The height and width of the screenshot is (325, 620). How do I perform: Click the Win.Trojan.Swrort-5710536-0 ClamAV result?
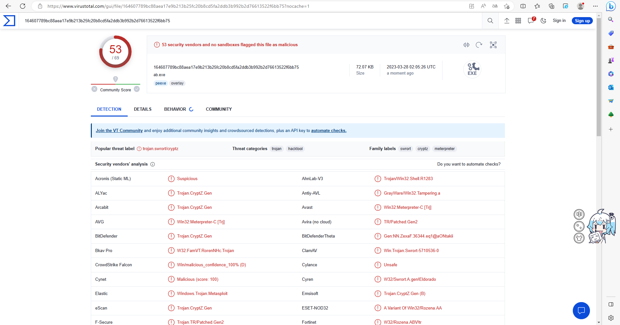point(411,251)
